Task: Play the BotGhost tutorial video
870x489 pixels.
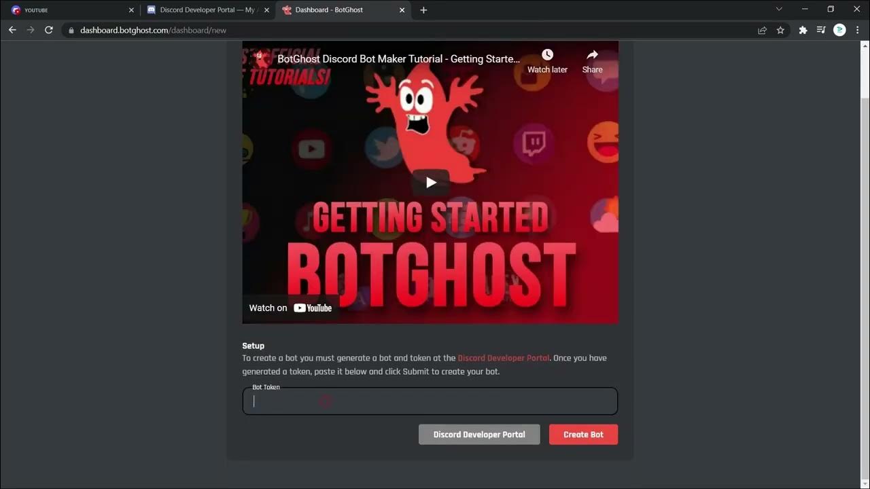Action: click(431, 182)
